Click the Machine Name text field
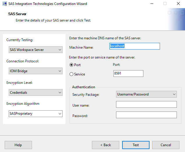Screen dimensions: 185x152 [134, 46]
